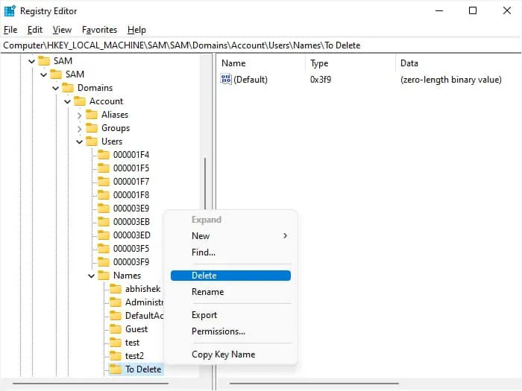The image size is (522, 391).
Task: Click the tree pane horizontal scrollbar
Action: pos(90,384)
